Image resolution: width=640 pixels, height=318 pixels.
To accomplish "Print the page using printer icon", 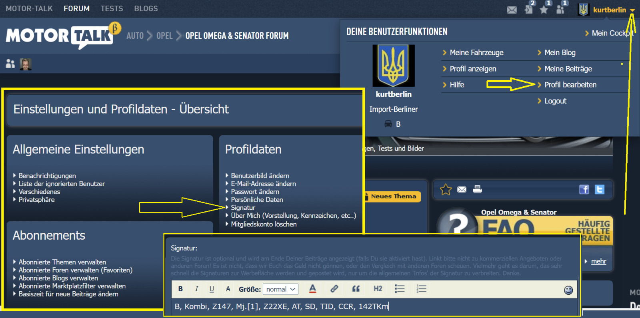I will point(477,189).
